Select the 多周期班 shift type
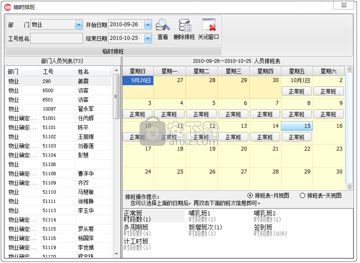 [x=137, y=230]
